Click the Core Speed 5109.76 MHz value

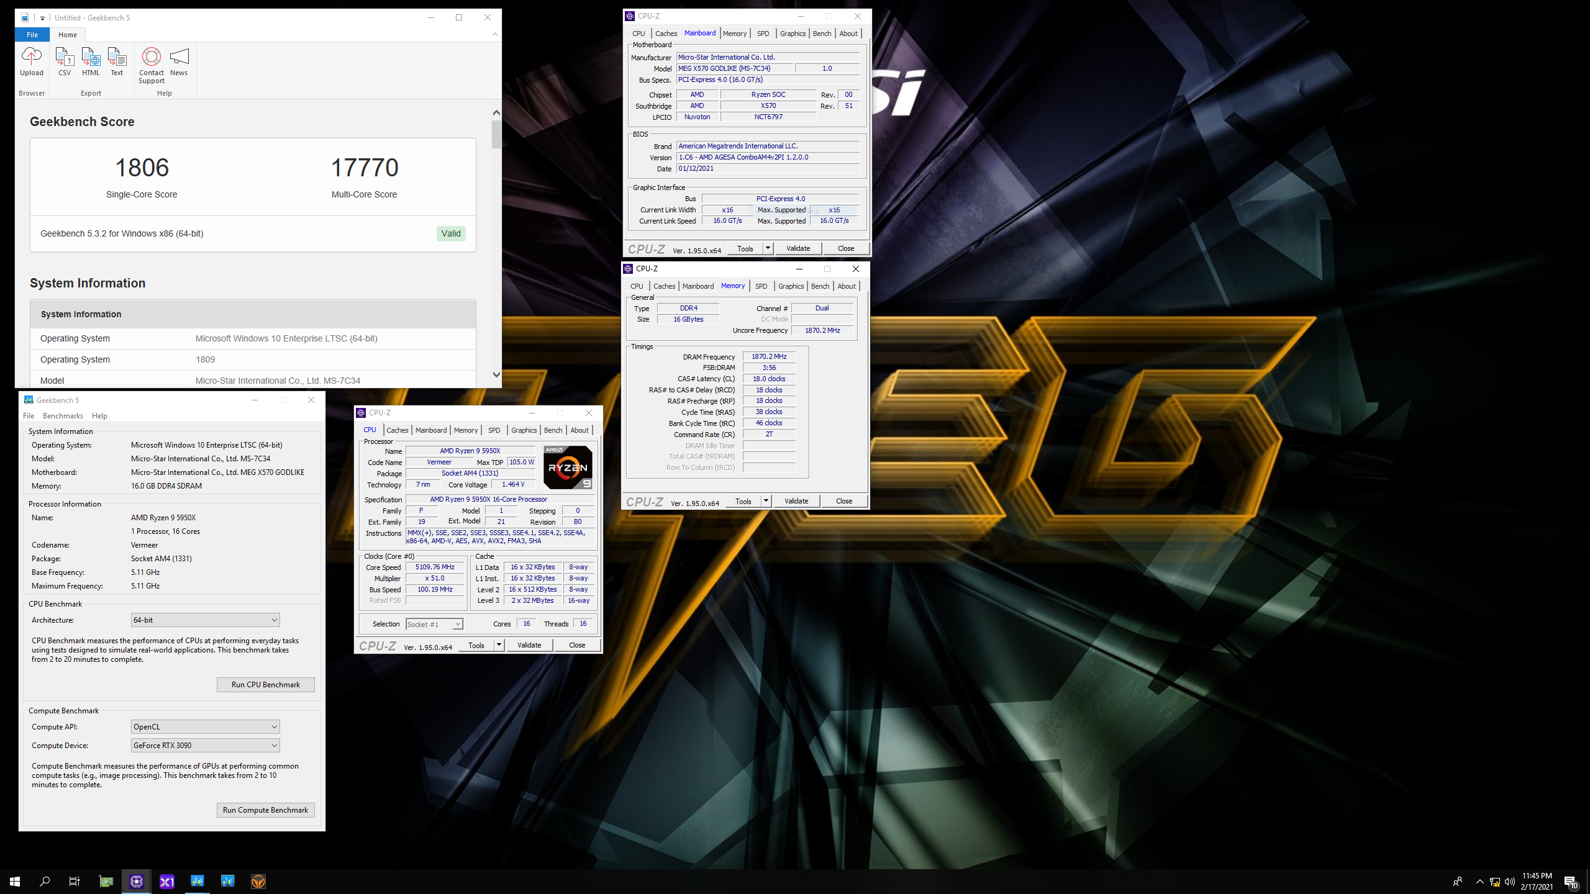435,567
